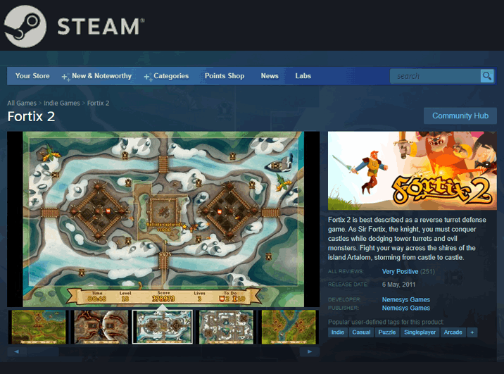Screen dimensions: 504x374
Task: Click the Fortix 2 header artwork
Action: pos(412,172)
